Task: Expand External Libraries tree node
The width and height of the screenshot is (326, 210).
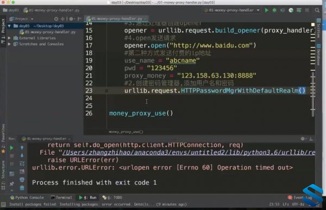Action: (x=9, y=38)
